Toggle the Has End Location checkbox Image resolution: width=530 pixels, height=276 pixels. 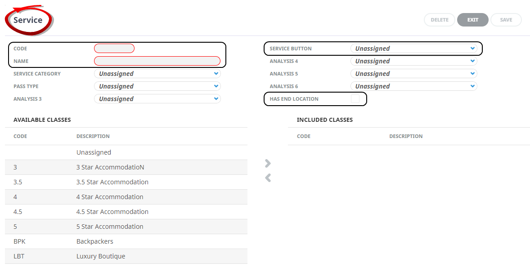355,99
